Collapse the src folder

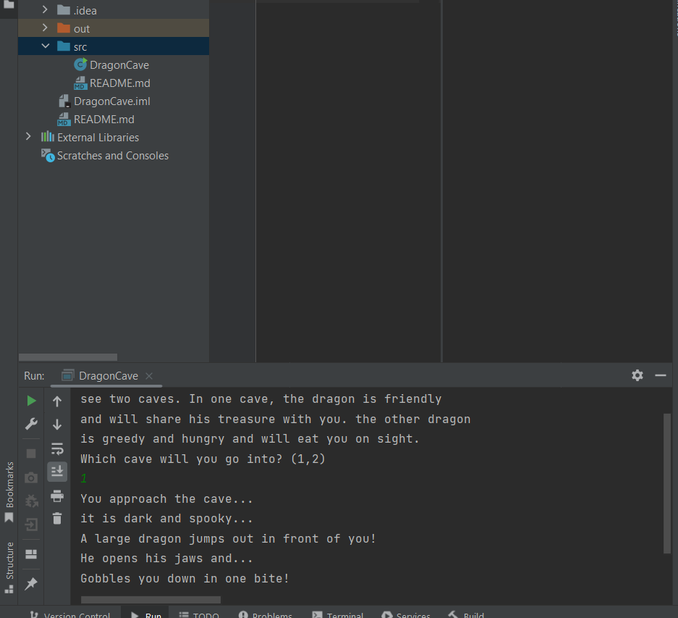coord(46,46)
